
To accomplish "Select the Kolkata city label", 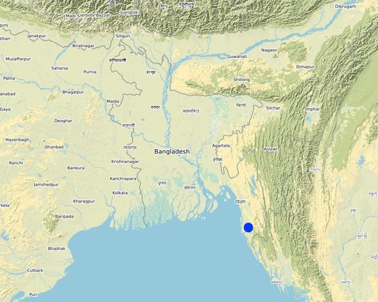I will tap(120, 193).
